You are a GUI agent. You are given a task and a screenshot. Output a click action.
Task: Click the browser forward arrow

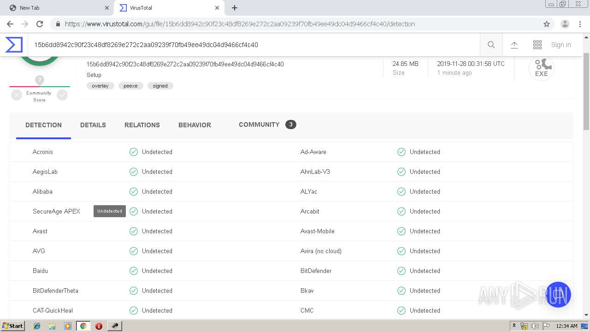[25, 24]
